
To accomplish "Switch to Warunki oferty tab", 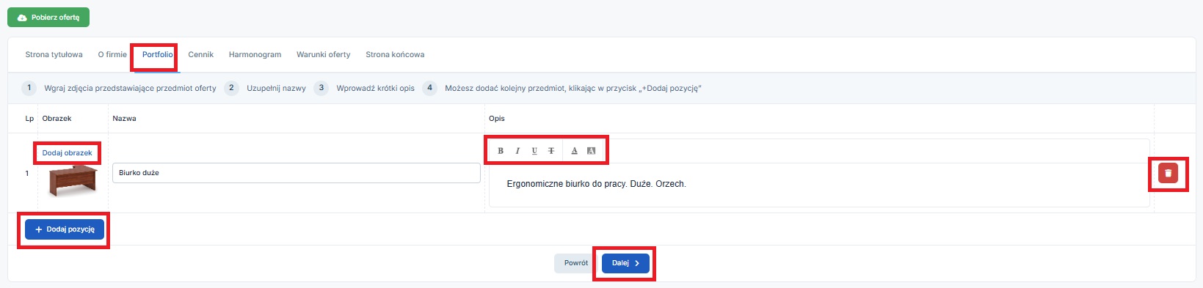I will (x=324, y=54).
